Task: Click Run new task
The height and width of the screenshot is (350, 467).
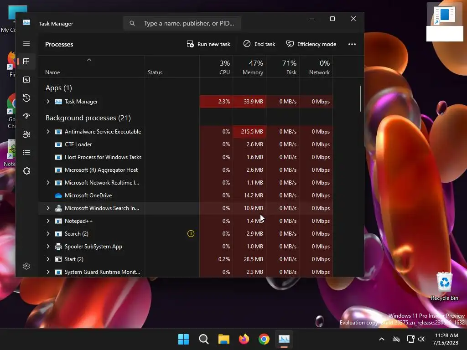Action: [208, 44]
